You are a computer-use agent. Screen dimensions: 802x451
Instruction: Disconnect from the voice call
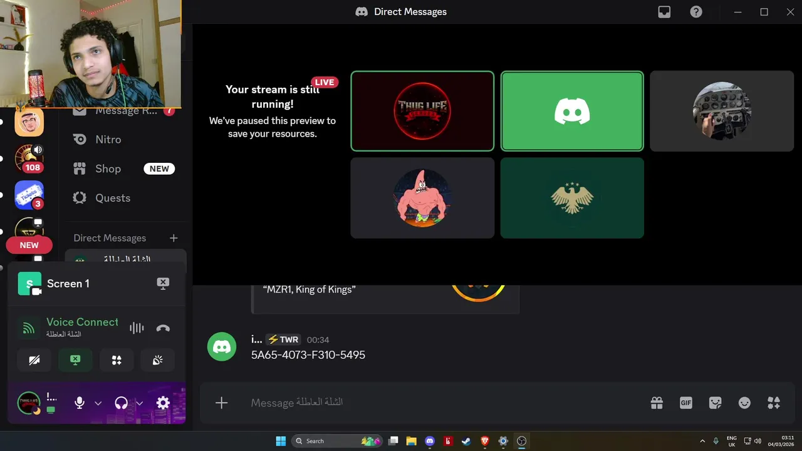(x=163, y=328)
